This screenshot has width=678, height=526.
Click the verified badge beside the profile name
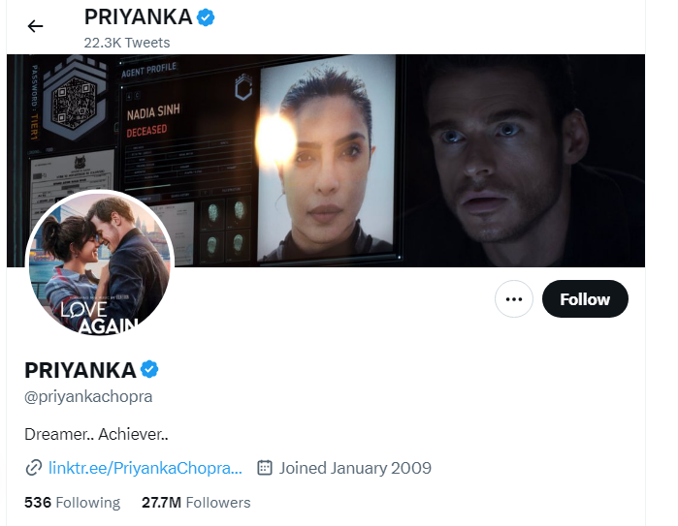[150, 369]
